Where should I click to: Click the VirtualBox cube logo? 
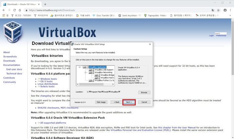(13, 32)
